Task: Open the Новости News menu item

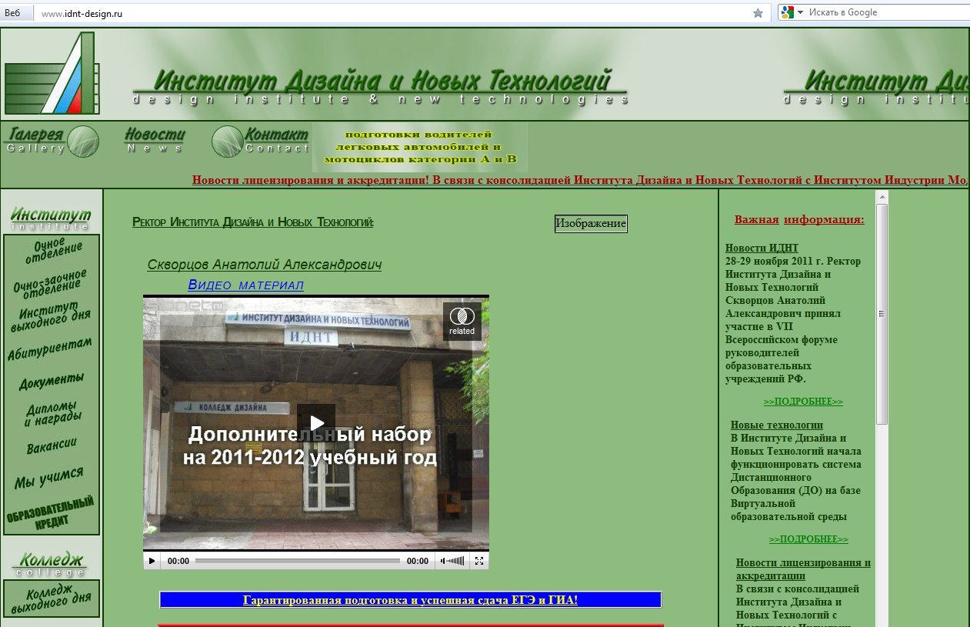Action: tap(155, 139)
